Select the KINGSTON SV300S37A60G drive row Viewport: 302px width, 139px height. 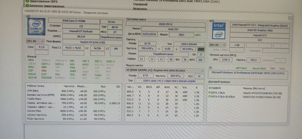(x=248, y=97)
